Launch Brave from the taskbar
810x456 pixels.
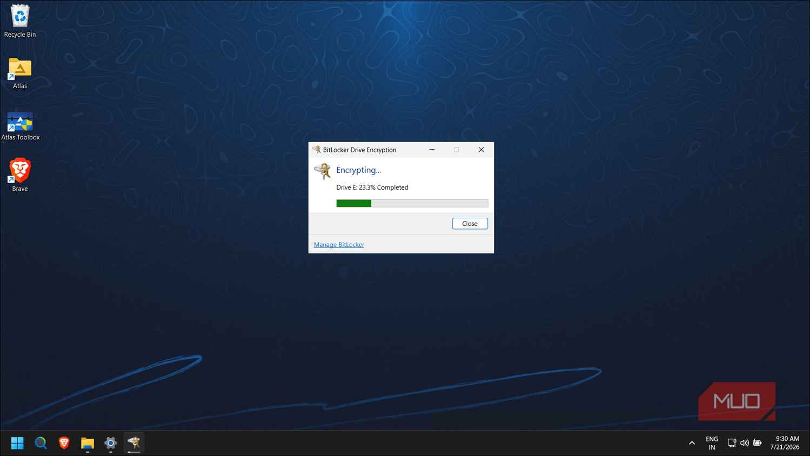64,443
